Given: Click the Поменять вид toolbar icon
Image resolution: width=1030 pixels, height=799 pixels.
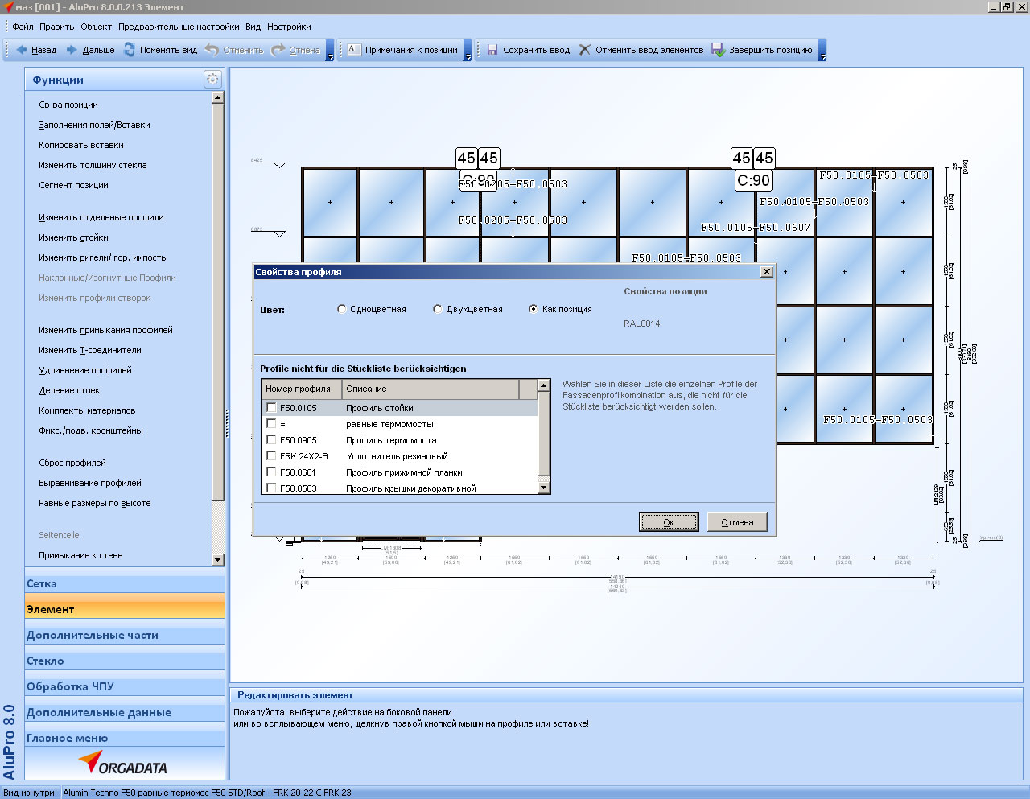Looking at the screenshot, I should tap(130, 50).
